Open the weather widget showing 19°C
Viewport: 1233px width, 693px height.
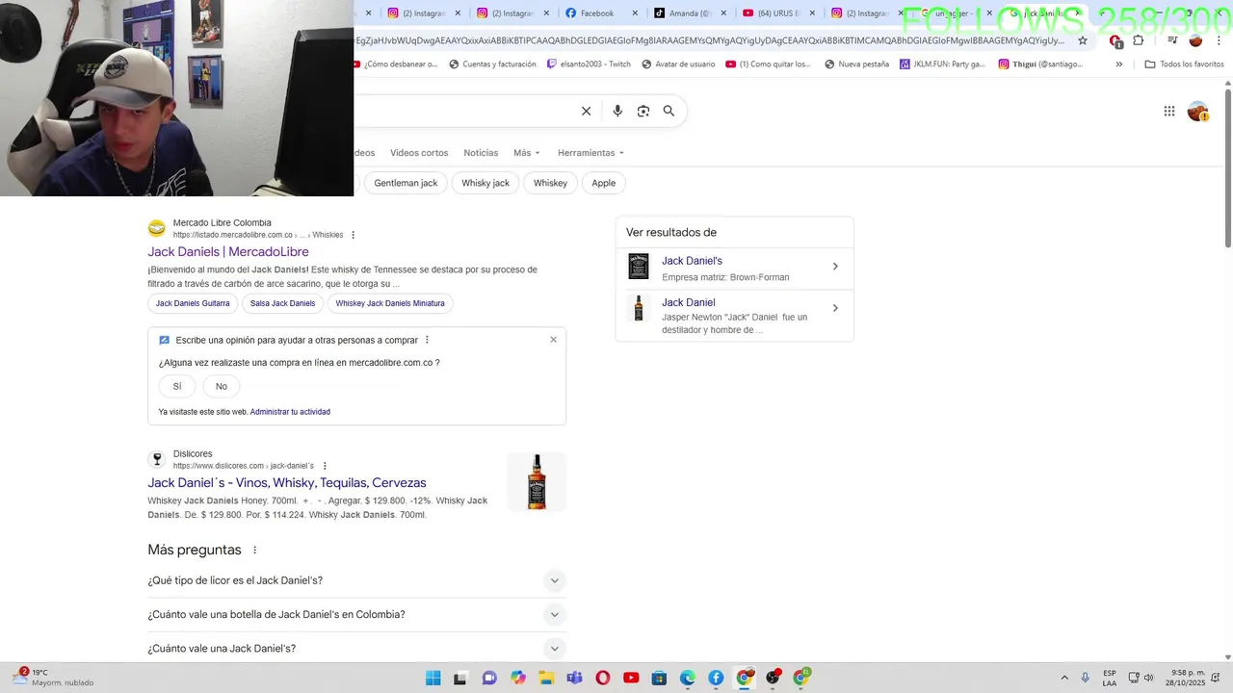(x=54, y=678)
